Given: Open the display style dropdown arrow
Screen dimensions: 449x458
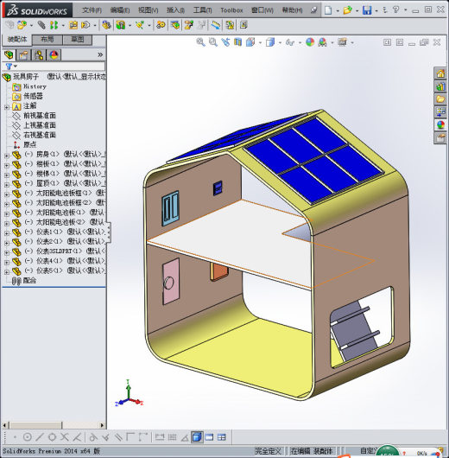Looking at the screenshot, I should coord(280,42).
